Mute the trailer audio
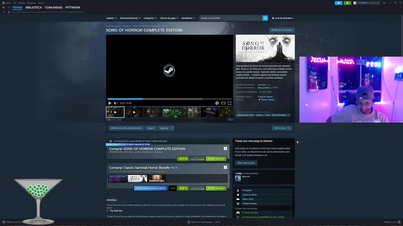The height and width of the screenshot is (226, 403). (116, 103)
